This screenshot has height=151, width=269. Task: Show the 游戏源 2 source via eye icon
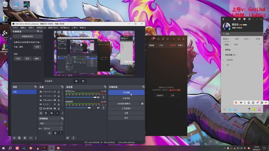[55, 104]
